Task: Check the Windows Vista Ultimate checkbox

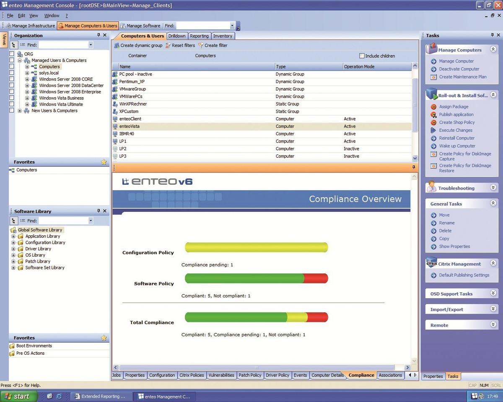Action: pos(12,104)
